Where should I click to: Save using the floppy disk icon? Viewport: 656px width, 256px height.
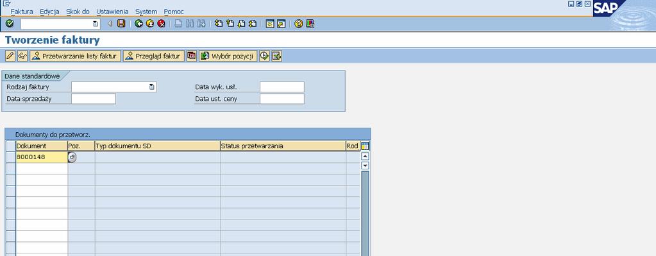121,24
